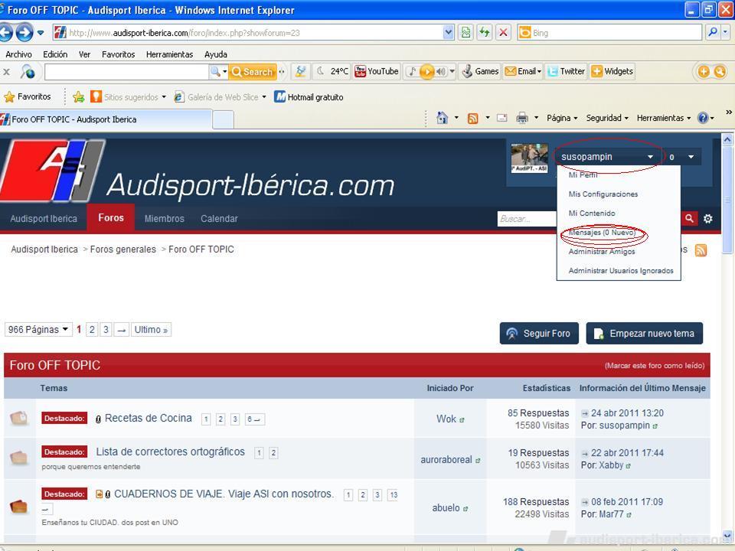This screenshot has width=735, height=551.
Task: Open the Archivo menu
Action: 18,54
